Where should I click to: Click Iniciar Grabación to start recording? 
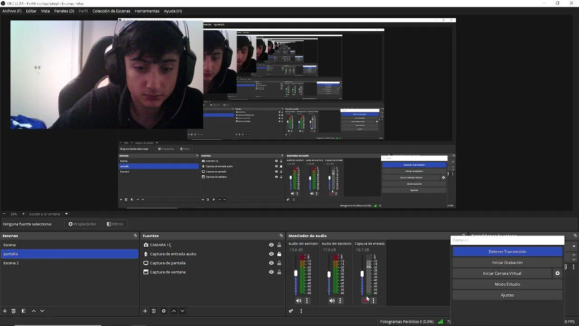(508, 263)
